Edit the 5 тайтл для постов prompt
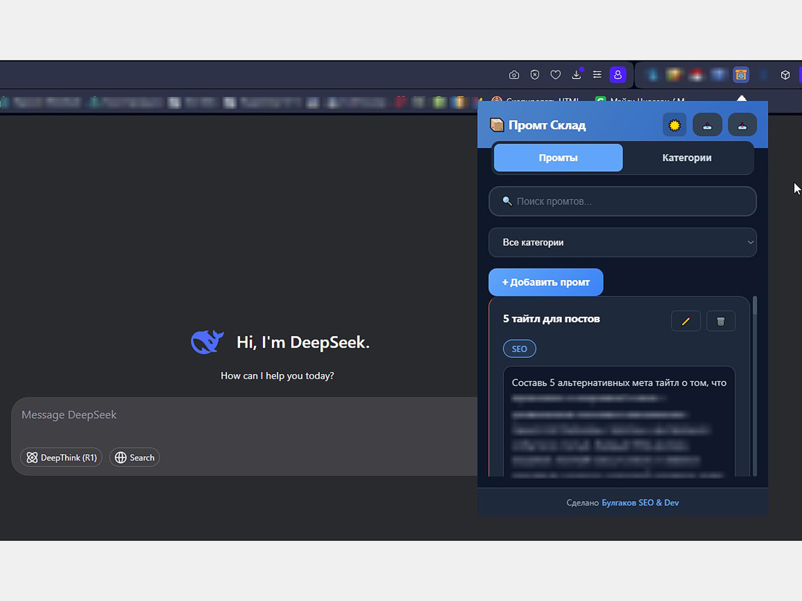Viewport: 802px width, 601px height. 686,321
